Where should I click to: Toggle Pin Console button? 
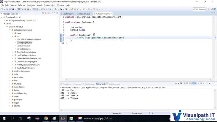(x=199, y=83)
